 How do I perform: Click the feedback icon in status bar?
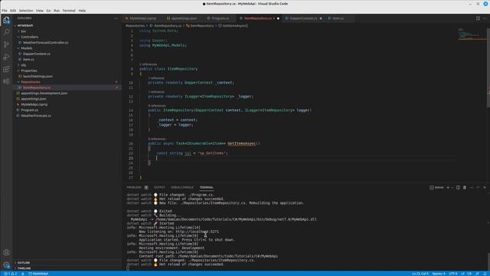[477, 274]
